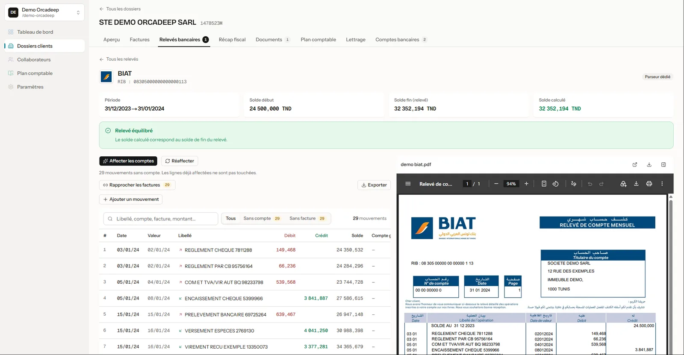This screenshot has height=355, width=684.
Task: Select the Relevés bancaires tab
Action: coord(184,40)
